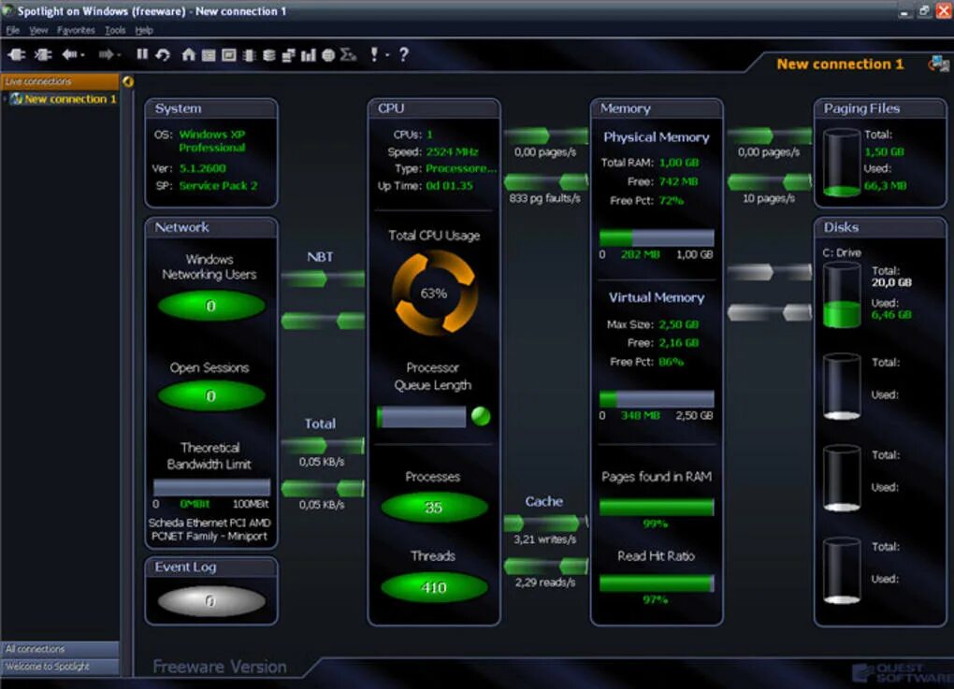This screenshot has height=689, width=954.
Task: Open the back arrow history dropdown
Action: [x=82, y=55]
